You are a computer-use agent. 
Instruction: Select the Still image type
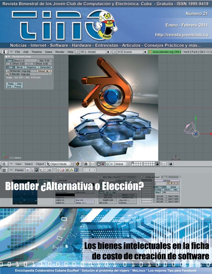10,67
